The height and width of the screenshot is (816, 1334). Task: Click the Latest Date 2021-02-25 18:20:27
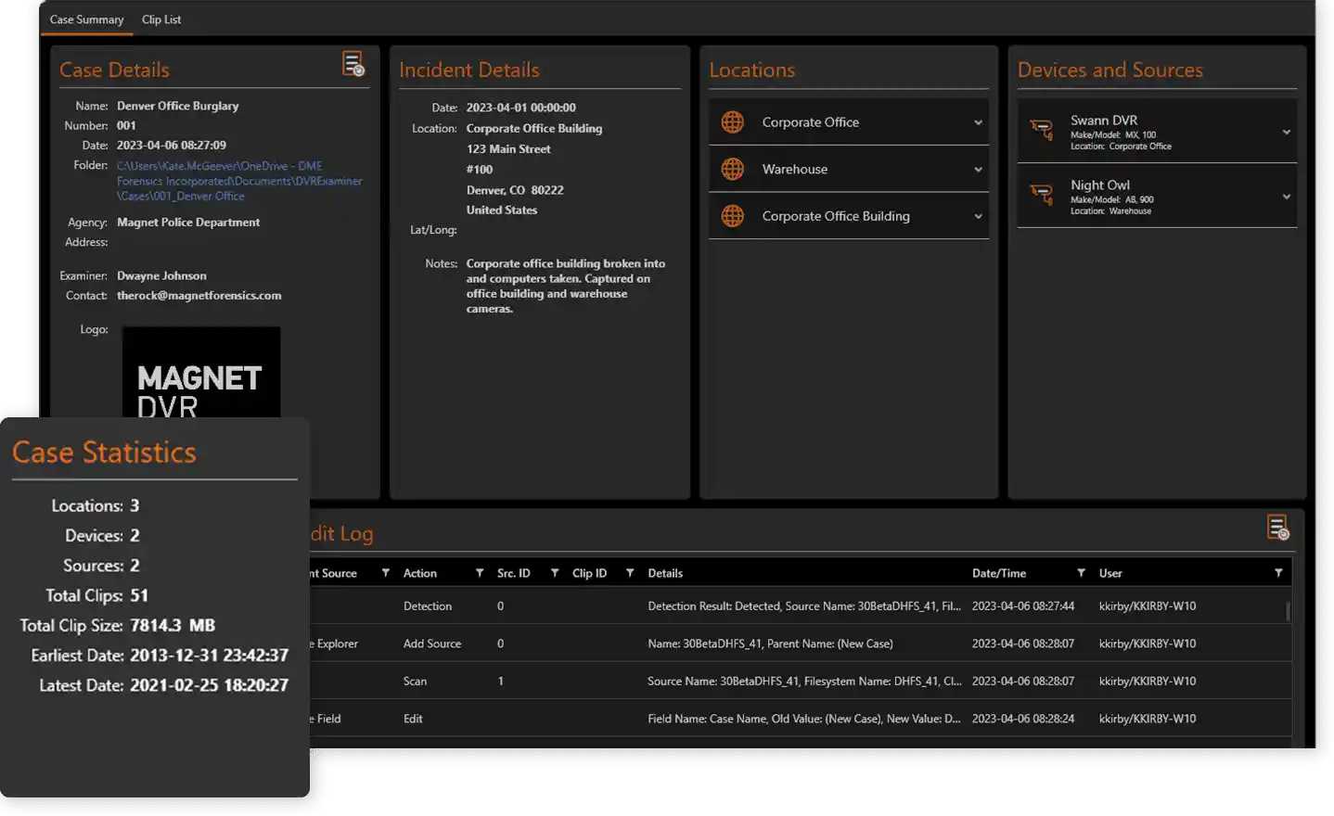(210, 685)
